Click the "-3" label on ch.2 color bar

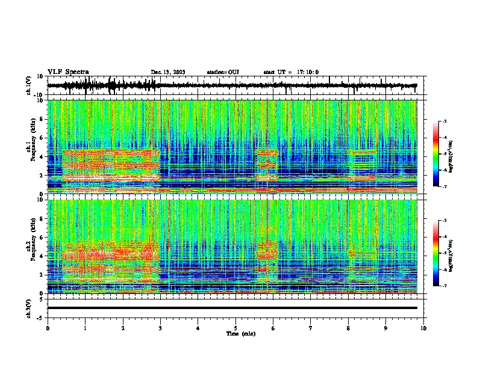(444, 221)
